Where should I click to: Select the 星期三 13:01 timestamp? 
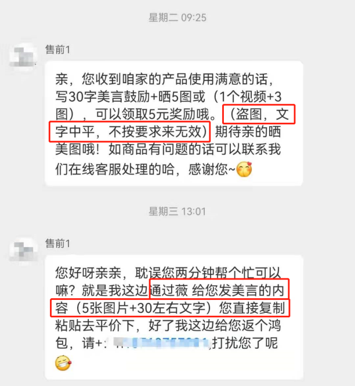coord(178,212)
